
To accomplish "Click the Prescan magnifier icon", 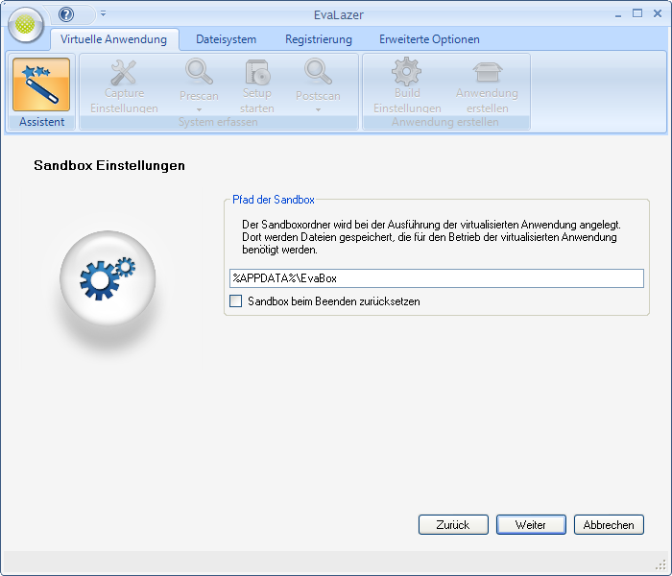I will (x=199, y=73).
